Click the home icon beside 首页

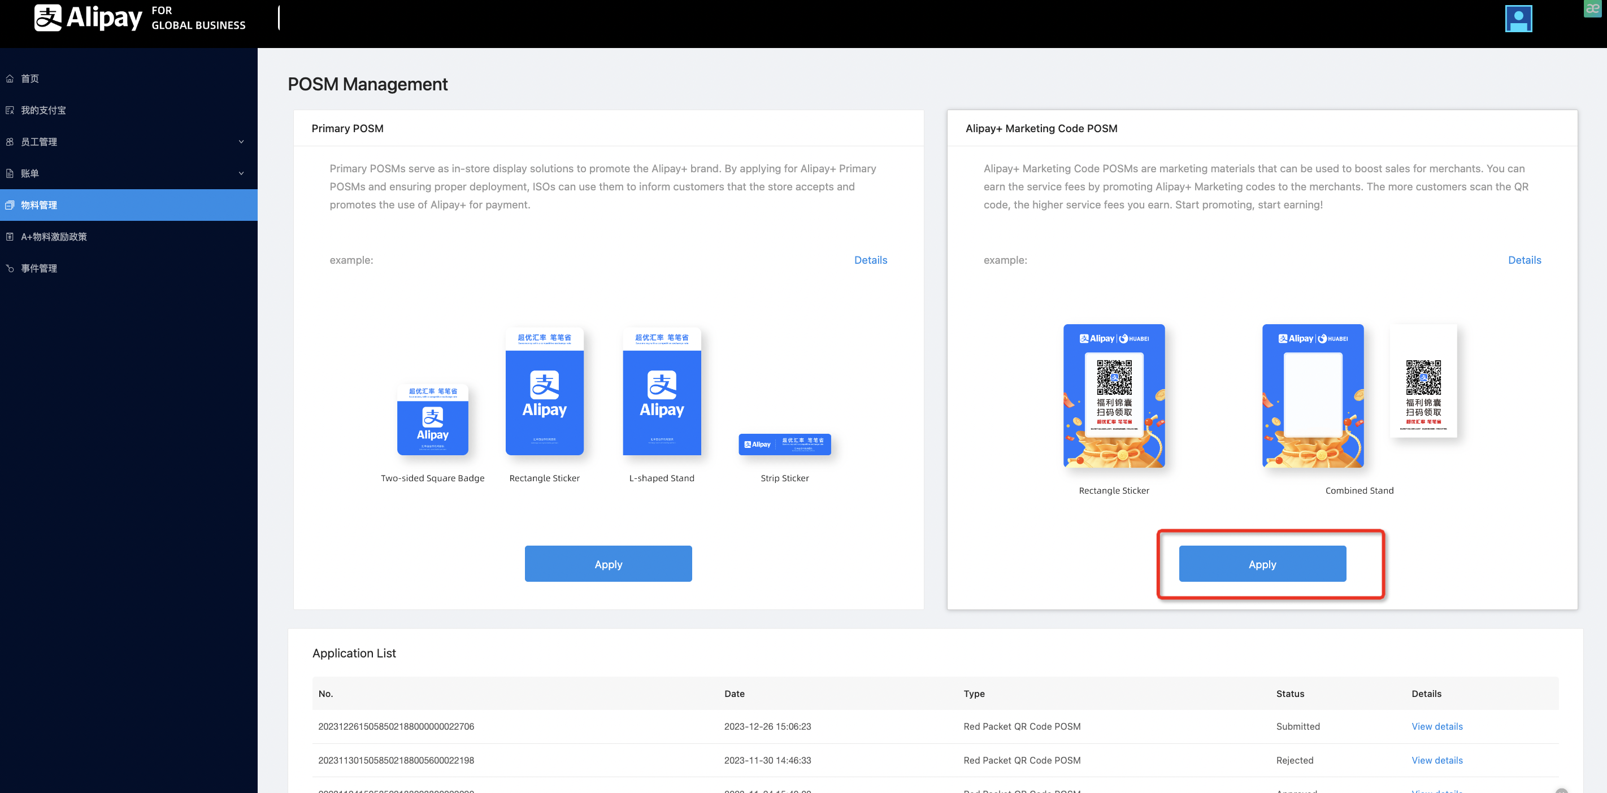pos(10,79)
